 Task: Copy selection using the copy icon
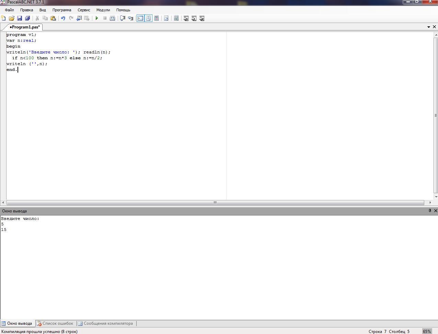tap(45, 18)
